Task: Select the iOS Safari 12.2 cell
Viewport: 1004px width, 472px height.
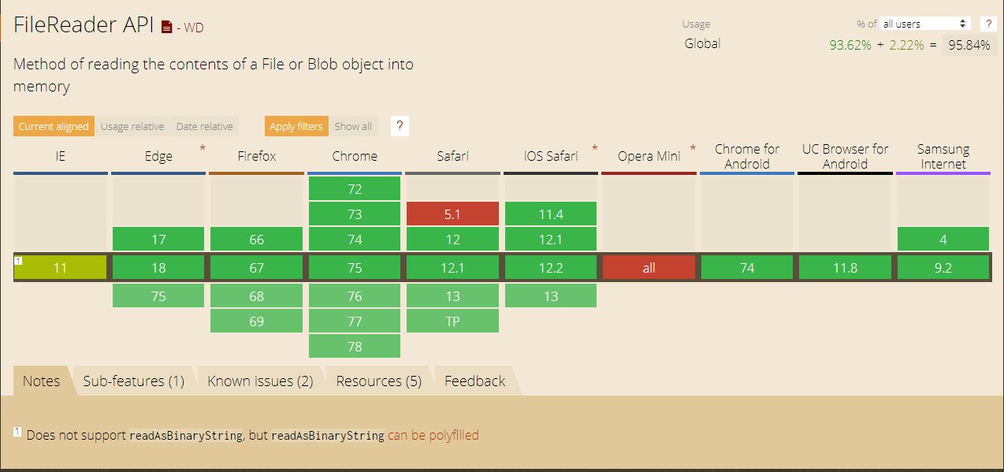Action: [551, 268]
